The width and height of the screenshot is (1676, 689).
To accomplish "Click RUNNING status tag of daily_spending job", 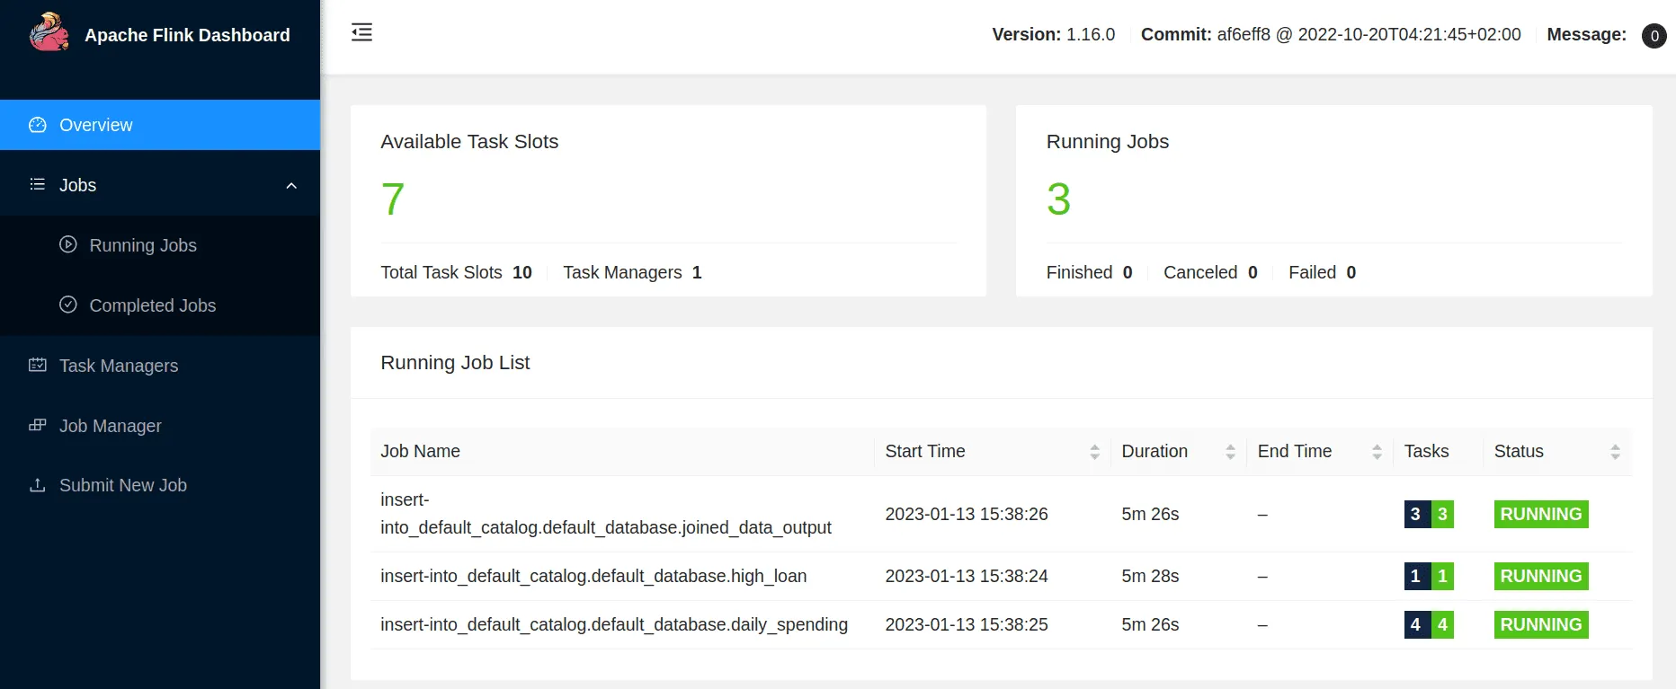I will pos(1540,624).
